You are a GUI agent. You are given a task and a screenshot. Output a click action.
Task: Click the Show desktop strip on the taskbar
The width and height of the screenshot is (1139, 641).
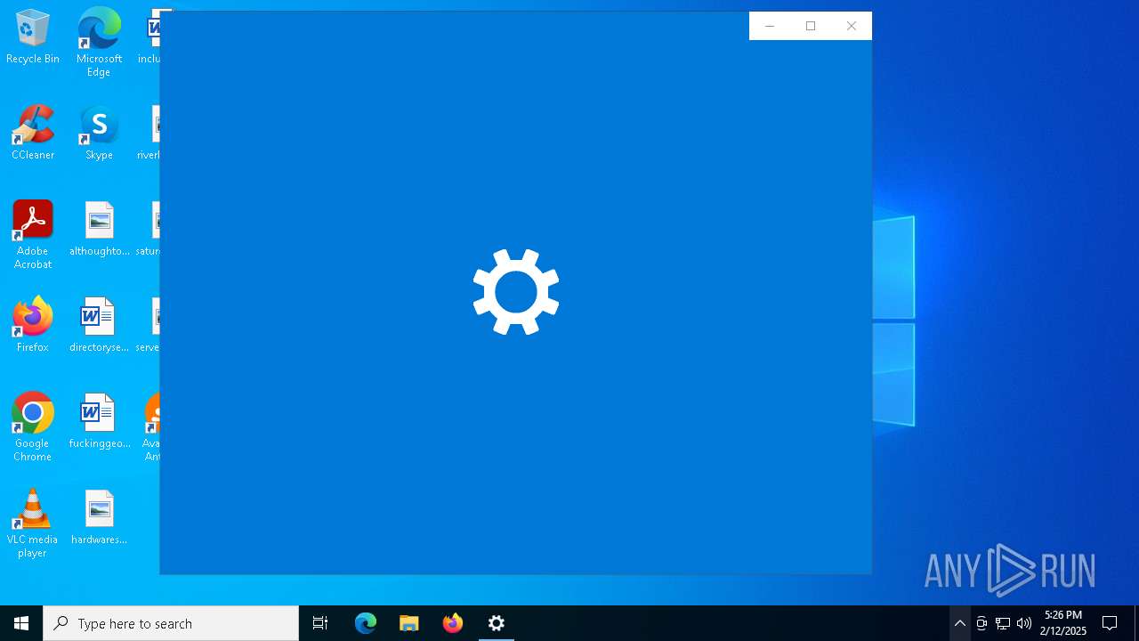[x=1136, y=623]
